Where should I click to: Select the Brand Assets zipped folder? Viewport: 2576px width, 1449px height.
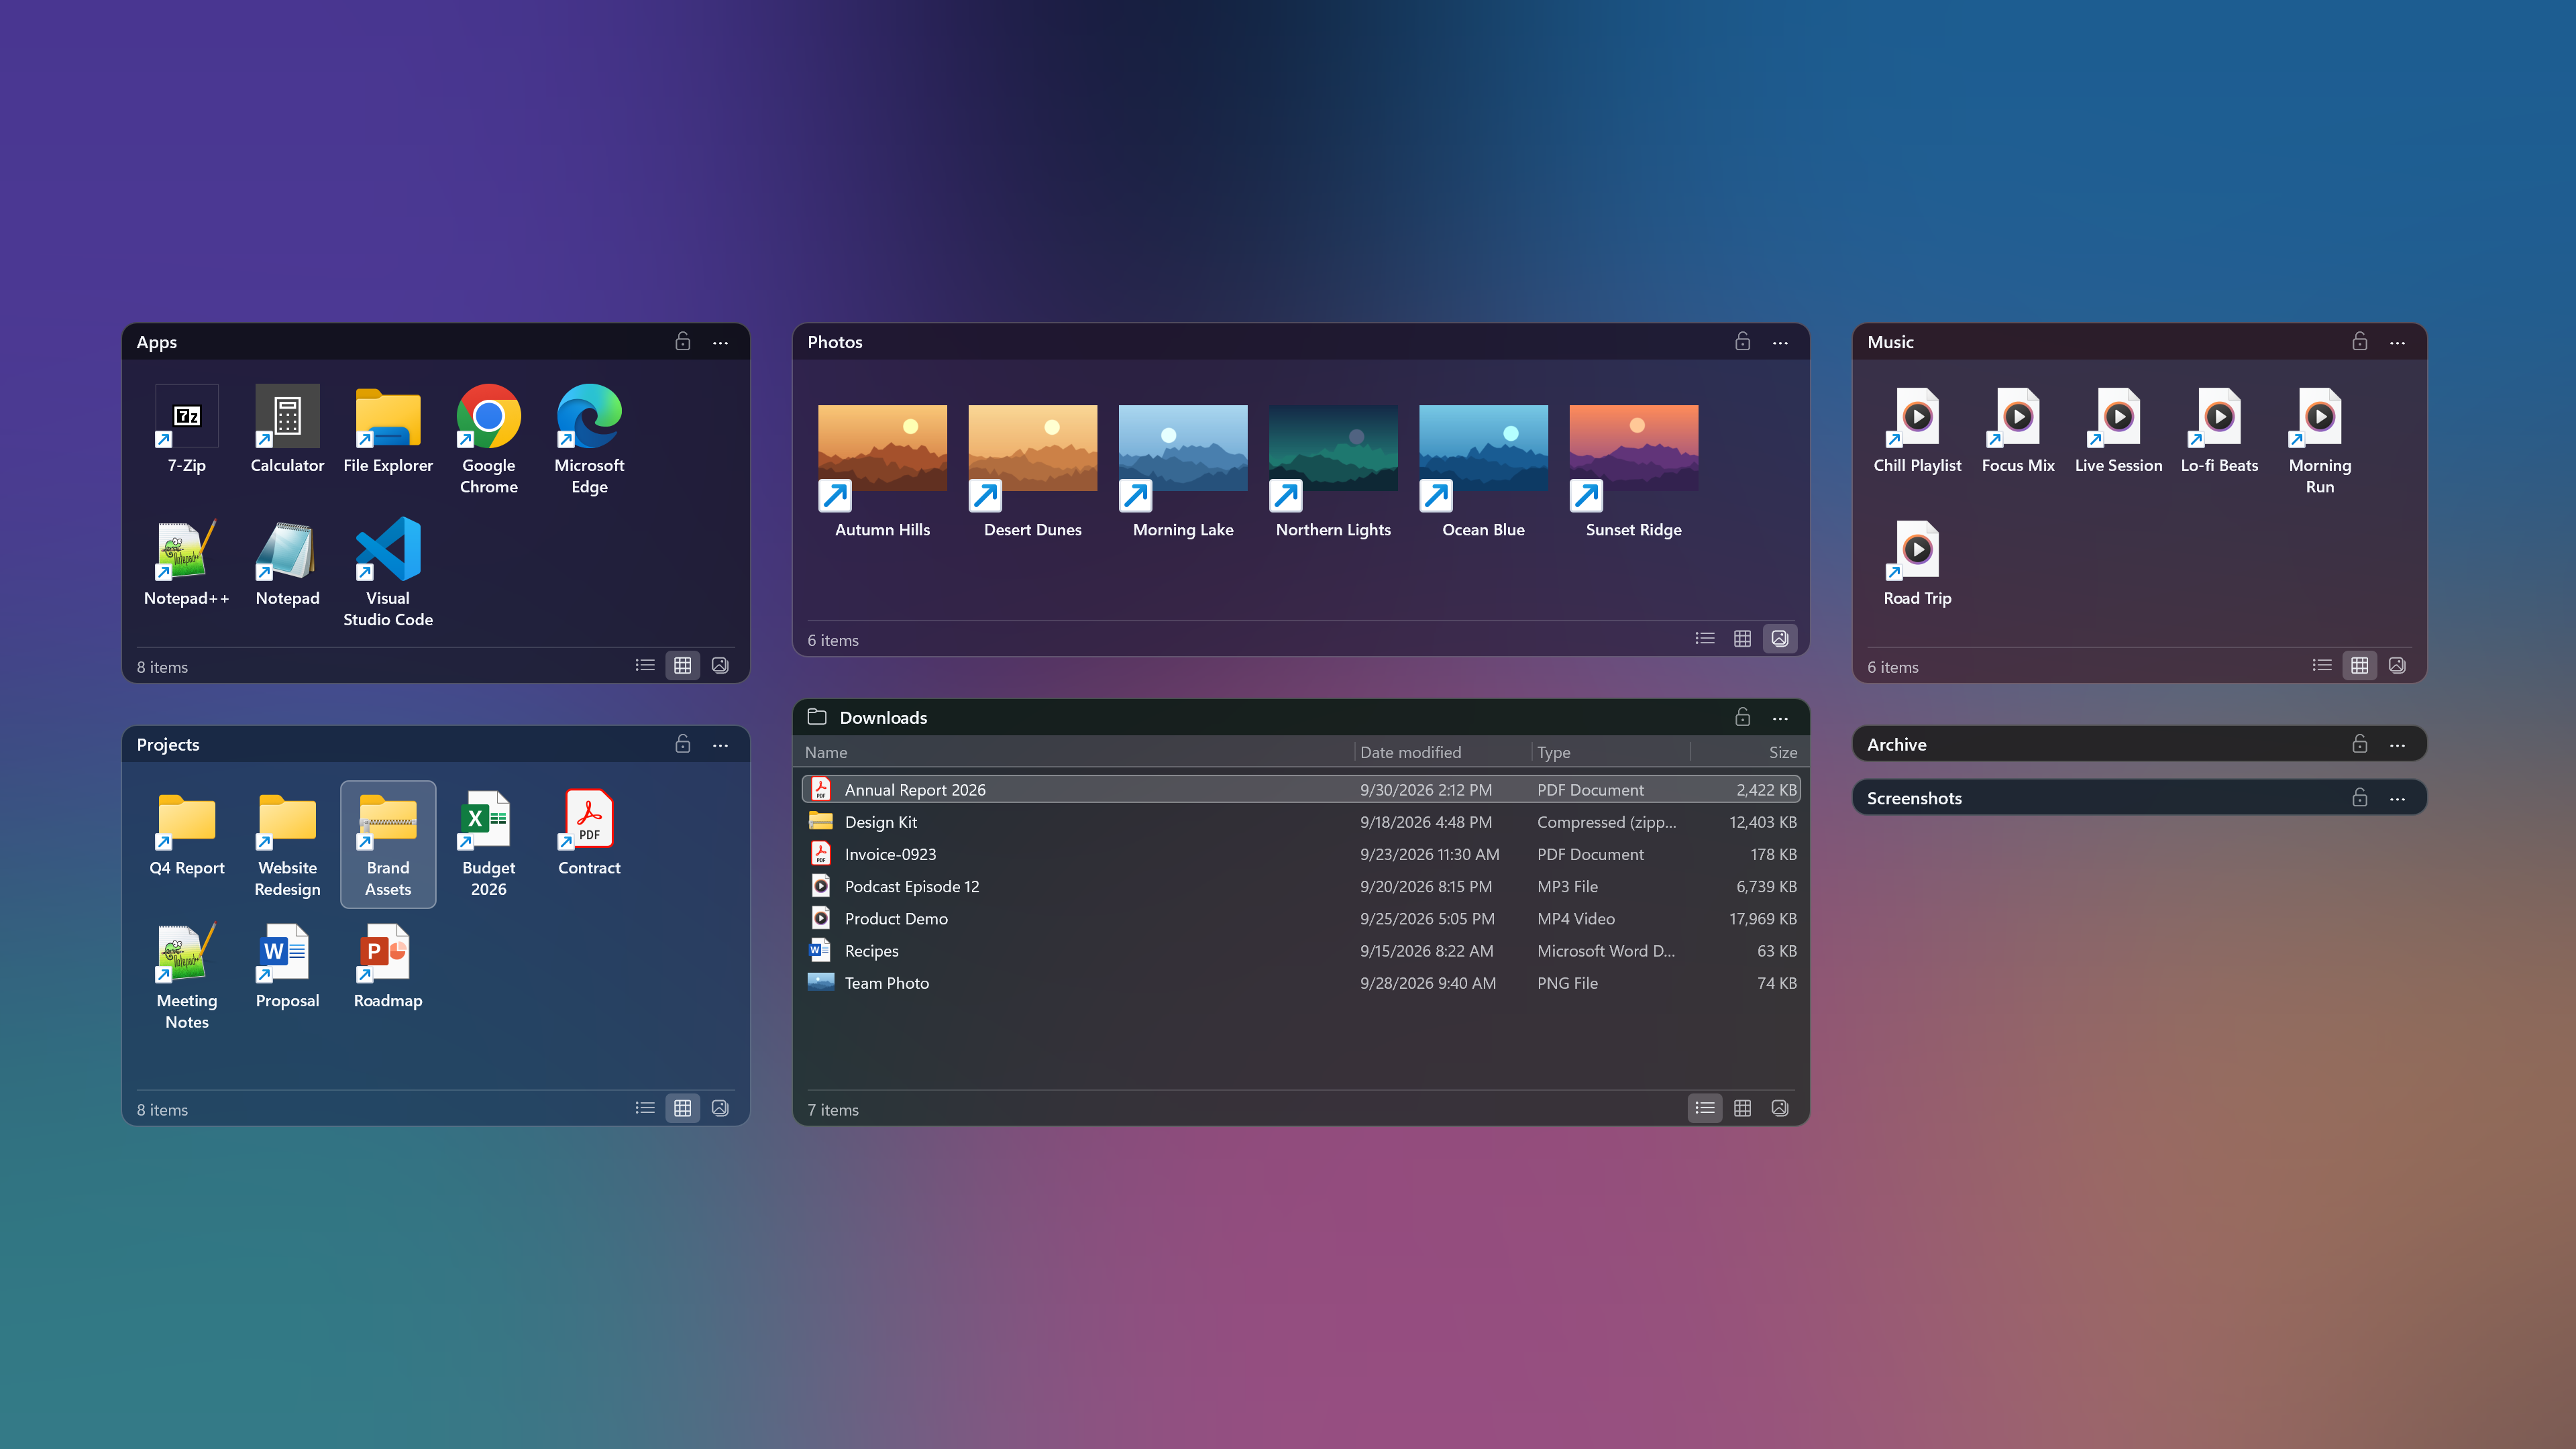(388, 843)
